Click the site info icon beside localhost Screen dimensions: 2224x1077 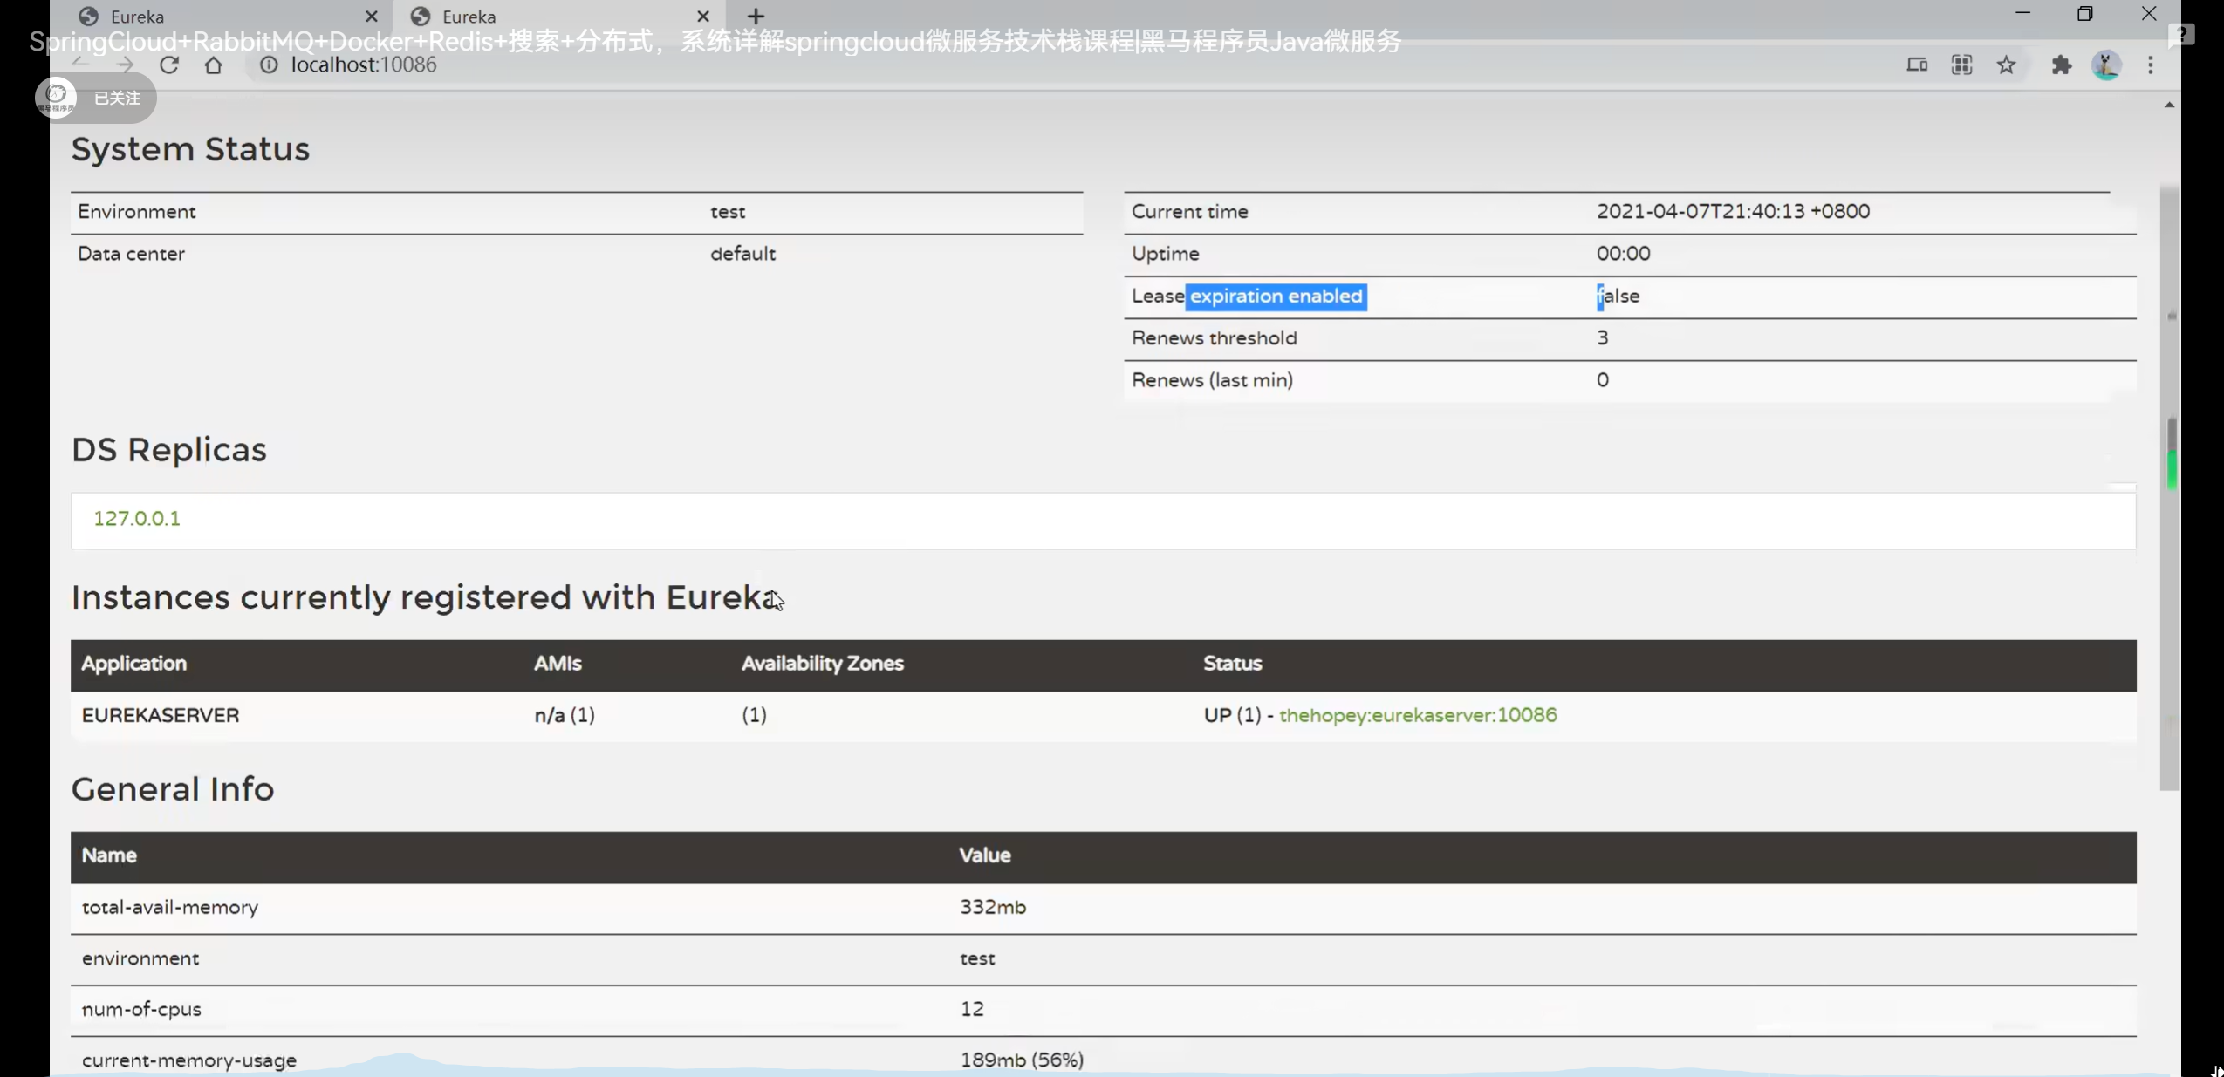269,65
